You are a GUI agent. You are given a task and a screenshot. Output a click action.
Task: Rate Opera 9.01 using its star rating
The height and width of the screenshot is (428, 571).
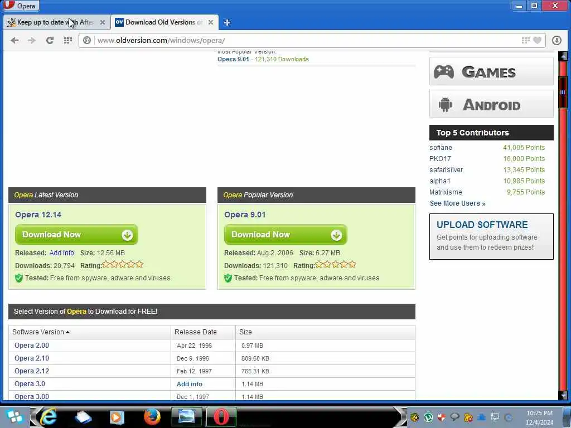[x=336, y=265]
